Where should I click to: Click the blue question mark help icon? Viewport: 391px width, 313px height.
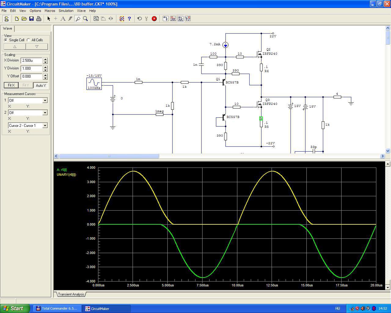129,19
